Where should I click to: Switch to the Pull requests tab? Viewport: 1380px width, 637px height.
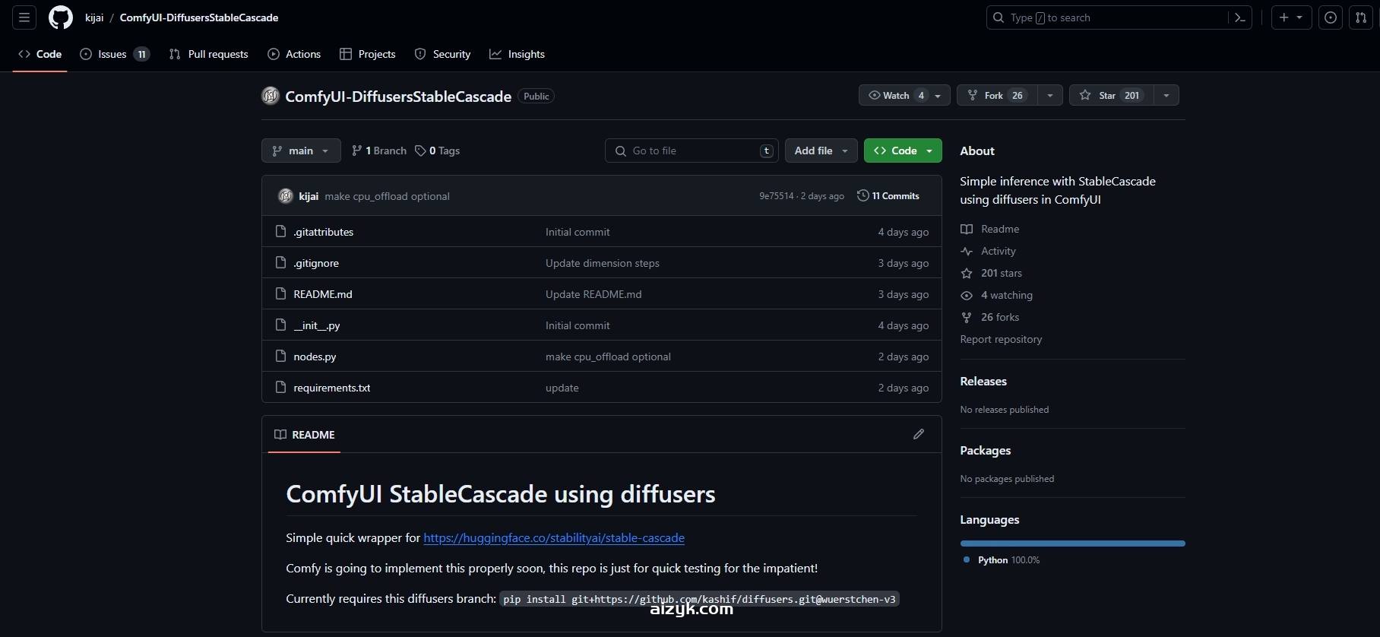209,54
